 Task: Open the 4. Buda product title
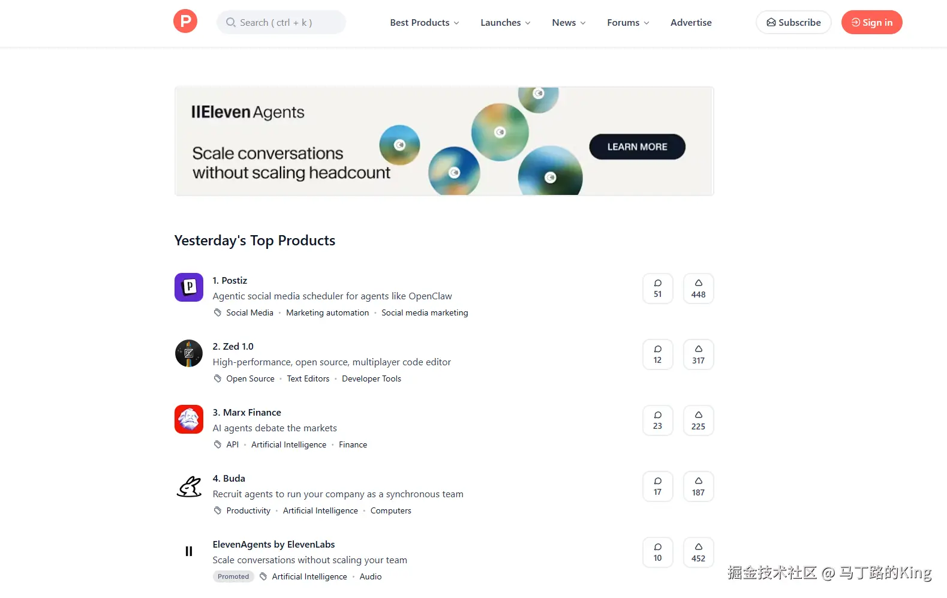point(229,478)
